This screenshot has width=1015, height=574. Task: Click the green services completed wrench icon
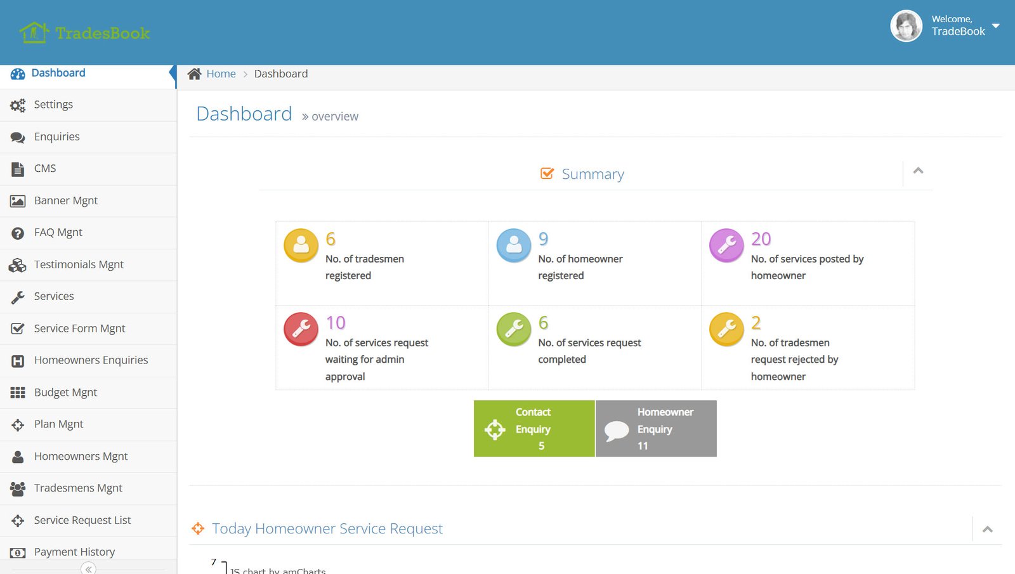point(514,329)
